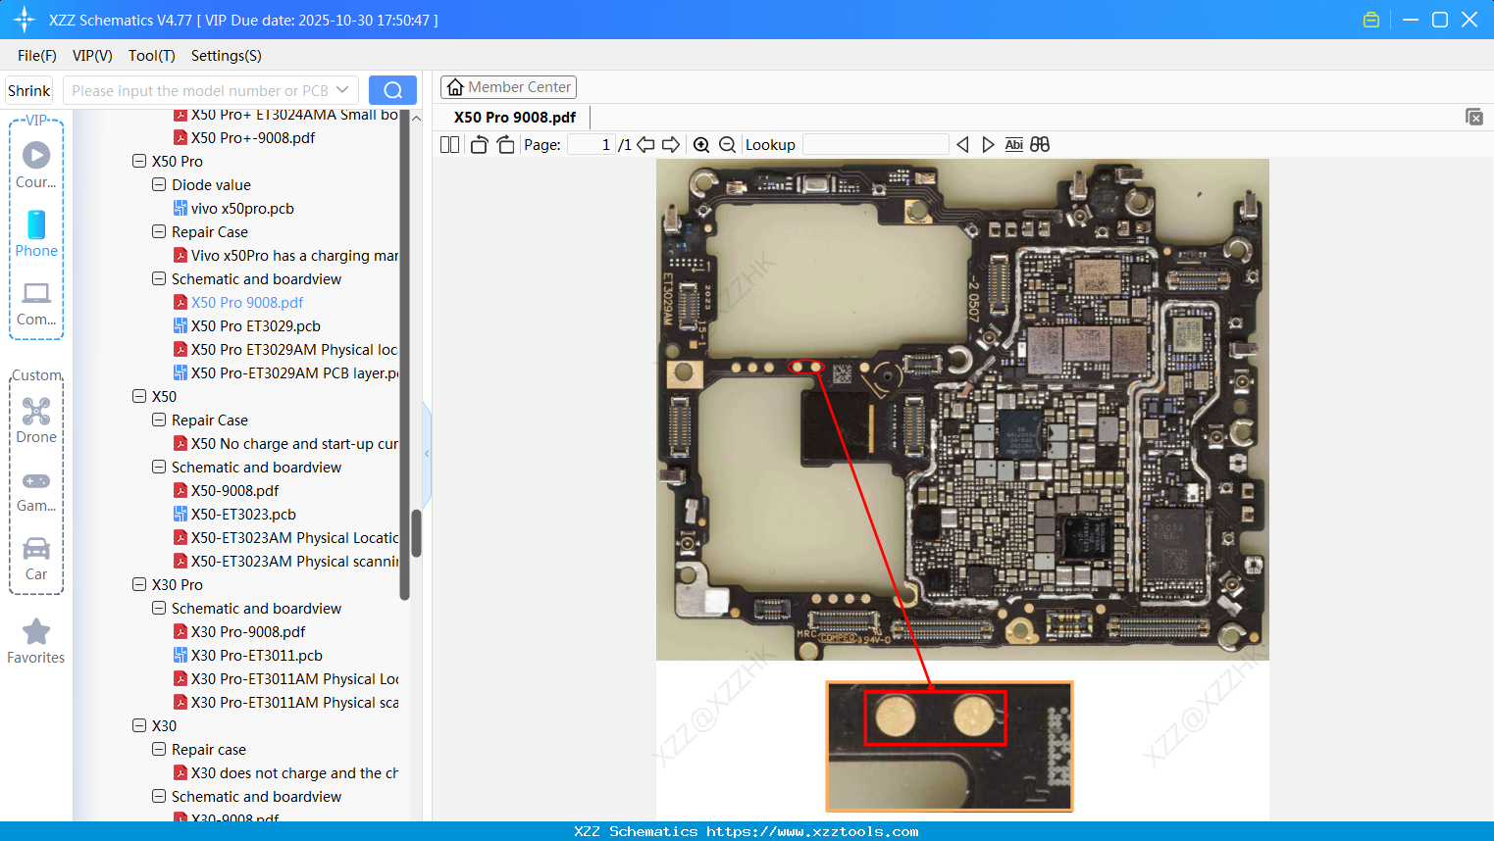Open X30 Pro-9008.pdf file
This screenshot has height=841, width=1494.
coord(247,631)
